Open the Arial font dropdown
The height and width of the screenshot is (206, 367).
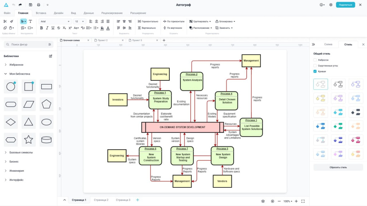[x=55, y=21]
